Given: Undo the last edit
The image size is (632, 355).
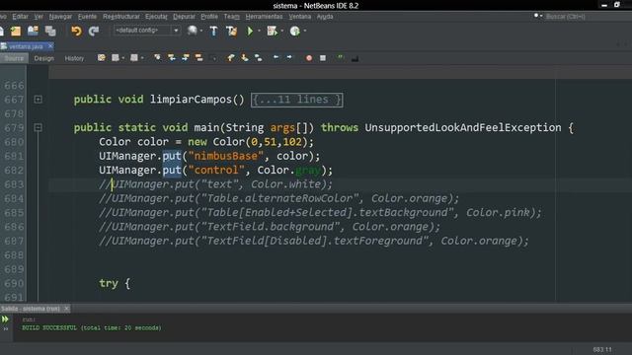Looking at the screenshot, I should tap(76, 31).
